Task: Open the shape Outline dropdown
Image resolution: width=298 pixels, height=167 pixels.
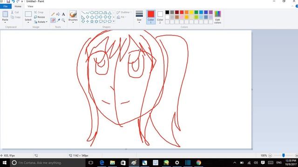Action: 124,13
